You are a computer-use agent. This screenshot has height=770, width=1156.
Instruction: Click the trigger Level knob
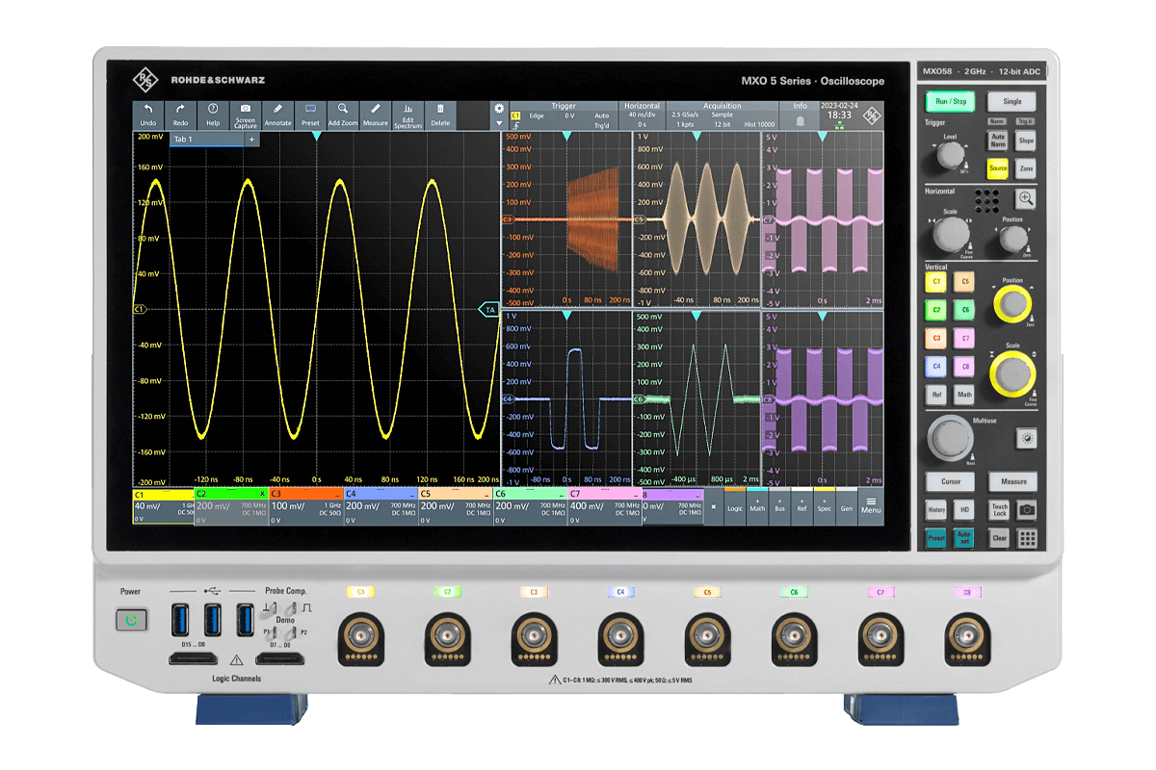coord(949,157)
